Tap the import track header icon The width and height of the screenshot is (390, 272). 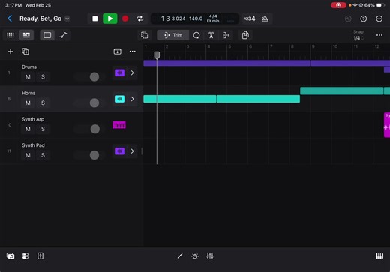[x=117, y=52]
